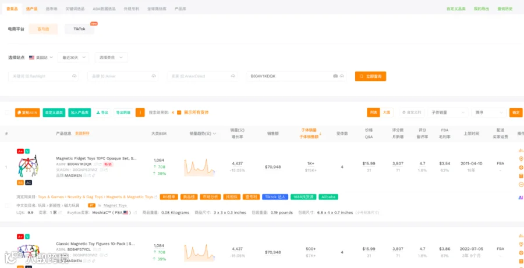The height and width of the screenshot is (268, 524).
Task: Open the ABA数据选品 tab
Action: [x=104, y=9]
